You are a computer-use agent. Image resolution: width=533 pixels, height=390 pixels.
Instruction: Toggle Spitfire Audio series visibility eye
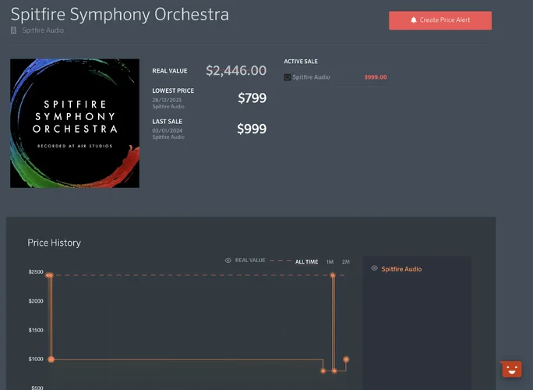pyautogui.click(x=375, y=268)
